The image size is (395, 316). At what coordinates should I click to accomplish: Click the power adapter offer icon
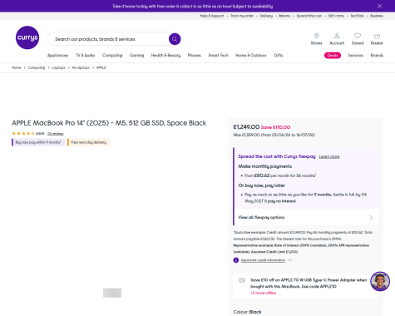[x=242, y=280]
